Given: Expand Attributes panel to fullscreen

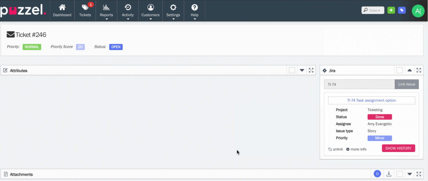Looking at the screenshot, I should (x=311, y=70).
